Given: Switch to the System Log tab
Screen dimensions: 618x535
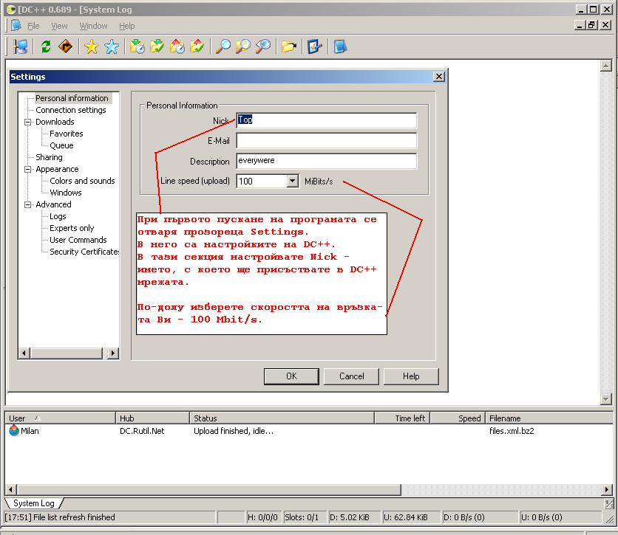Looking at the screenshot, I should [x=34, y=503].
